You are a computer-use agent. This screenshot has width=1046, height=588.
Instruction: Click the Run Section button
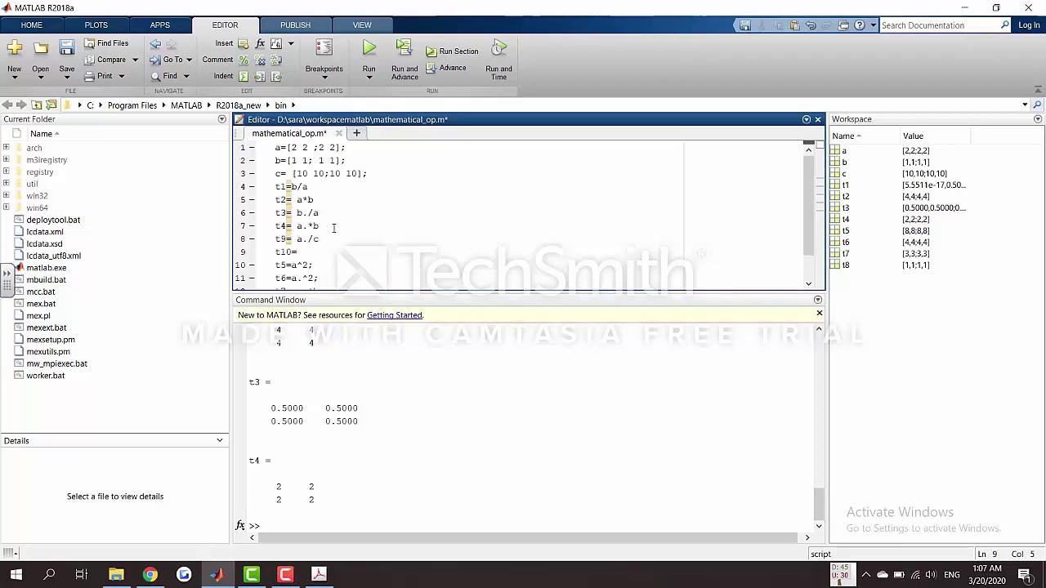click(452, 51)
